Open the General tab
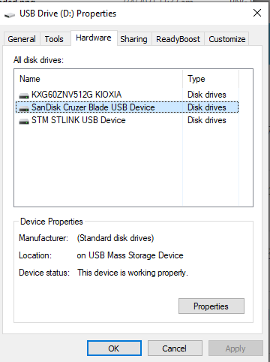 pyautogui.click(x=22, y=39)
